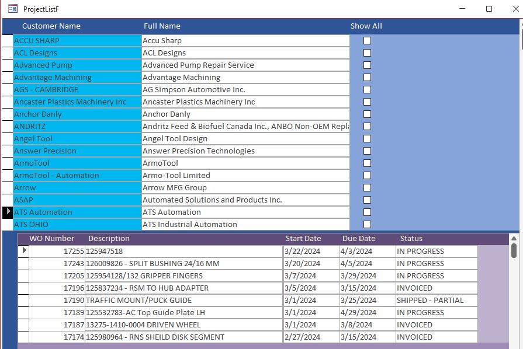Image resolution: width=523 pixels, height=349 pixels.
Task: Enable Show All checkbox for ATS OHIO
Action: pos(367,225)
